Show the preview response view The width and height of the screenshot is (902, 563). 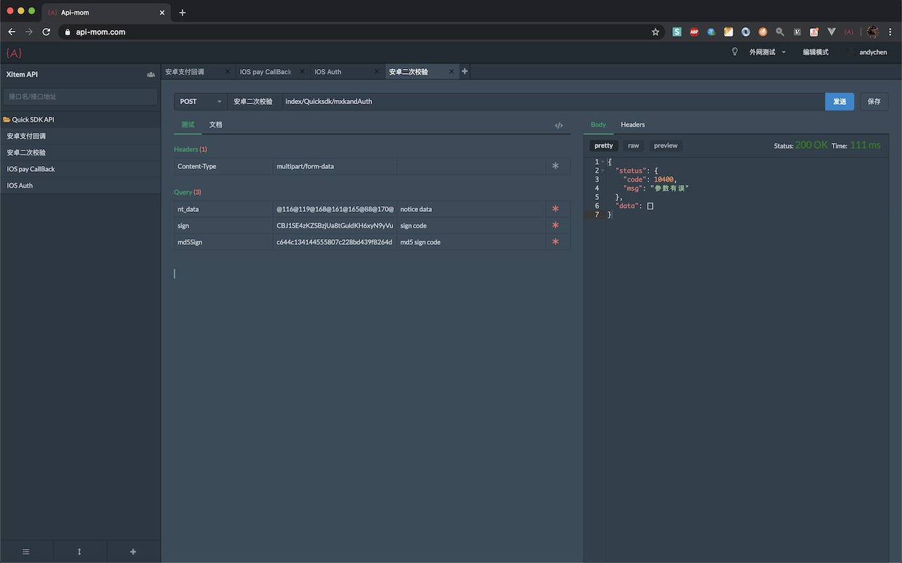[666, 146]
